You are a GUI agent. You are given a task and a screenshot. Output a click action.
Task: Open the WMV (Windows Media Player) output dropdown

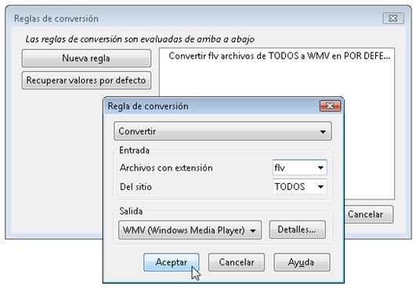coord(190,230)
